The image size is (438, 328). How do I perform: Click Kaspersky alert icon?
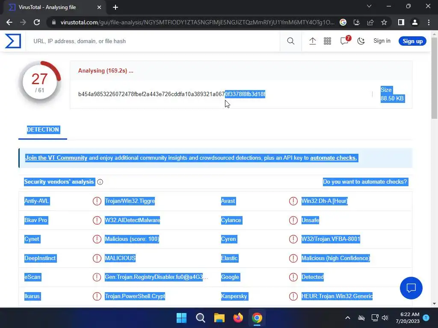[293, 296]
